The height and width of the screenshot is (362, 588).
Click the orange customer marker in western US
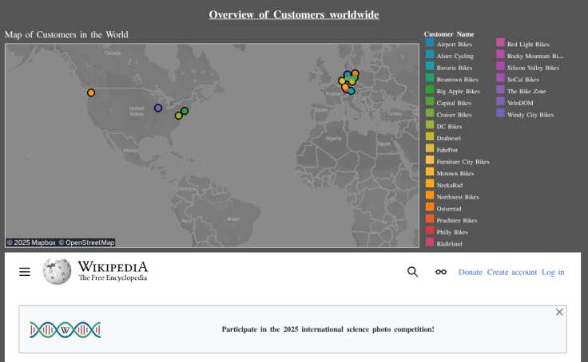(91, 92)
